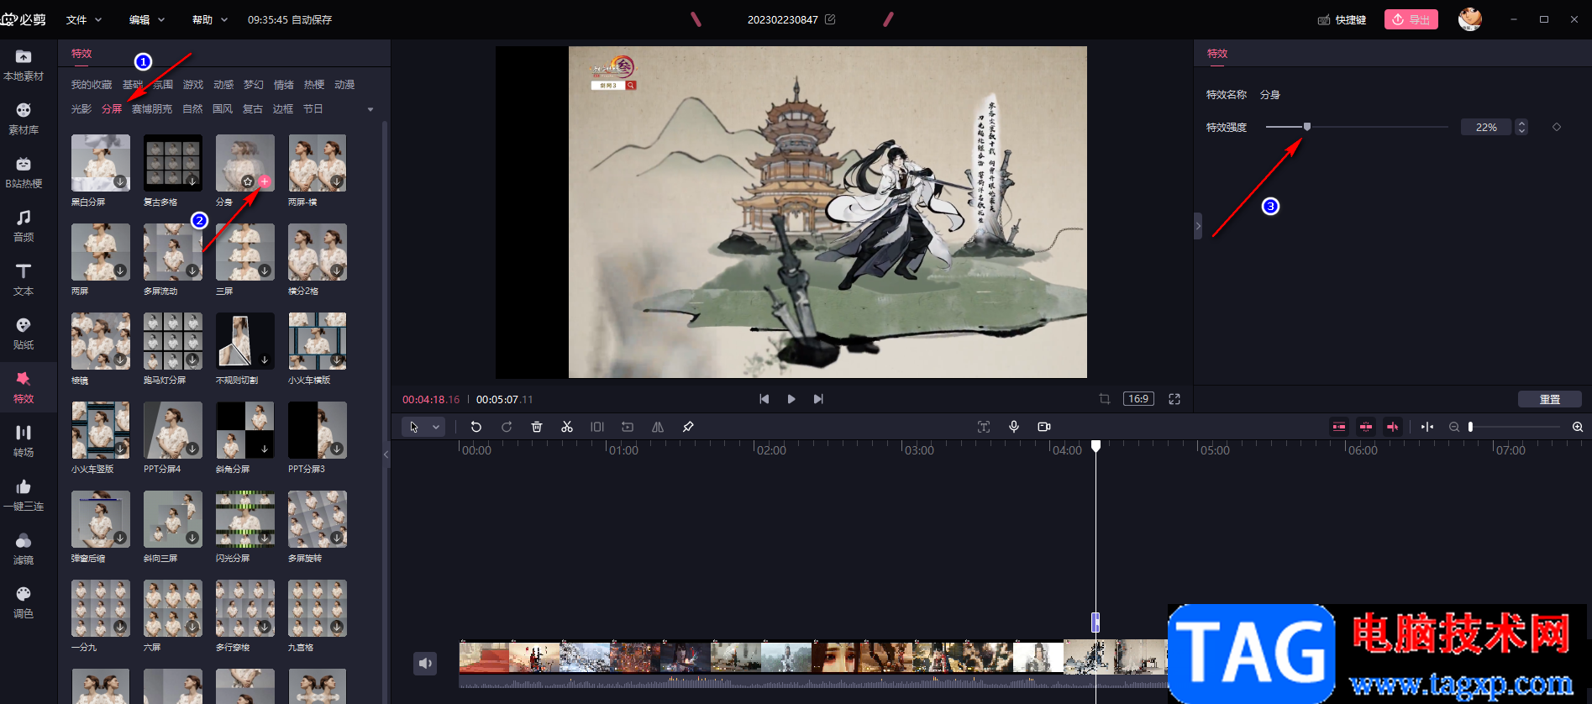Toggle the keyframe diamond for 特效强度
1592x704 pixels.
pos(1557,127)
